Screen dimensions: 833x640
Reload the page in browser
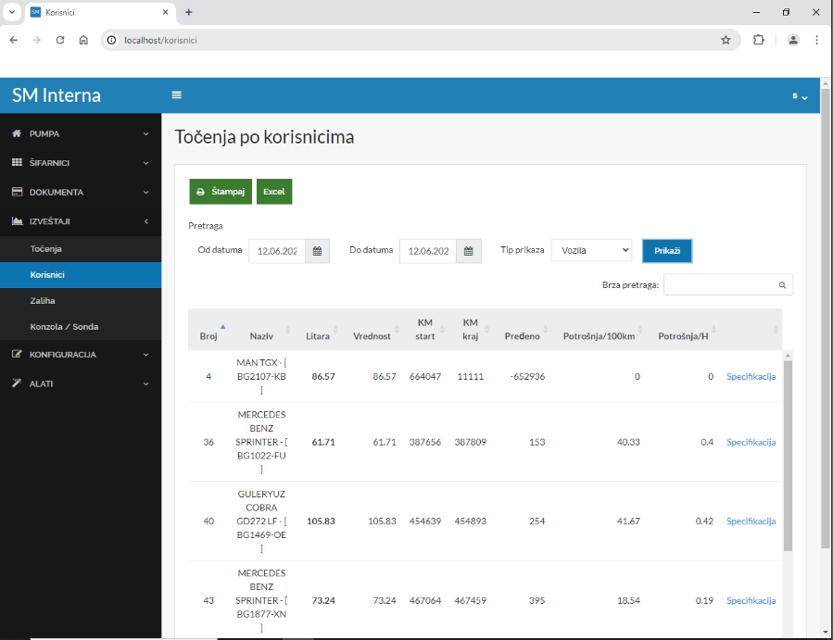pyautogui.click(x=60, y=40)
